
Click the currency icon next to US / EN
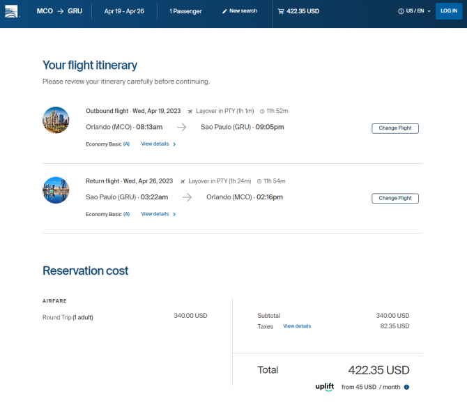(401, 11)
